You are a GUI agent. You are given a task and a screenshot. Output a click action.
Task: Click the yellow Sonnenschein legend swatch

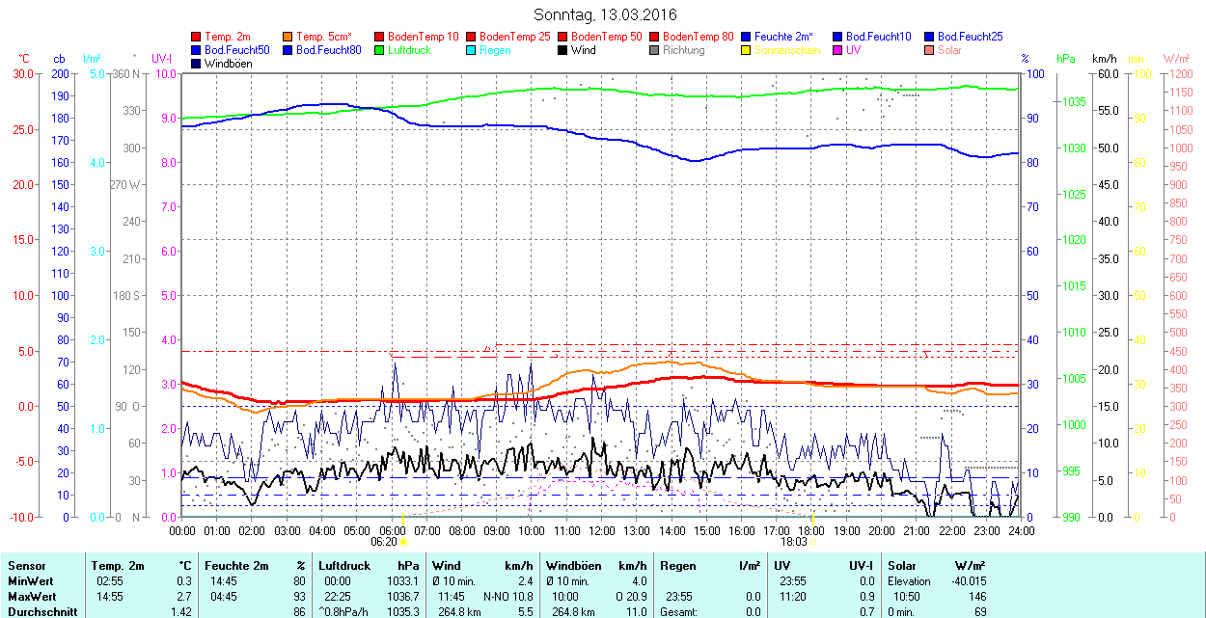click(747, 50)
